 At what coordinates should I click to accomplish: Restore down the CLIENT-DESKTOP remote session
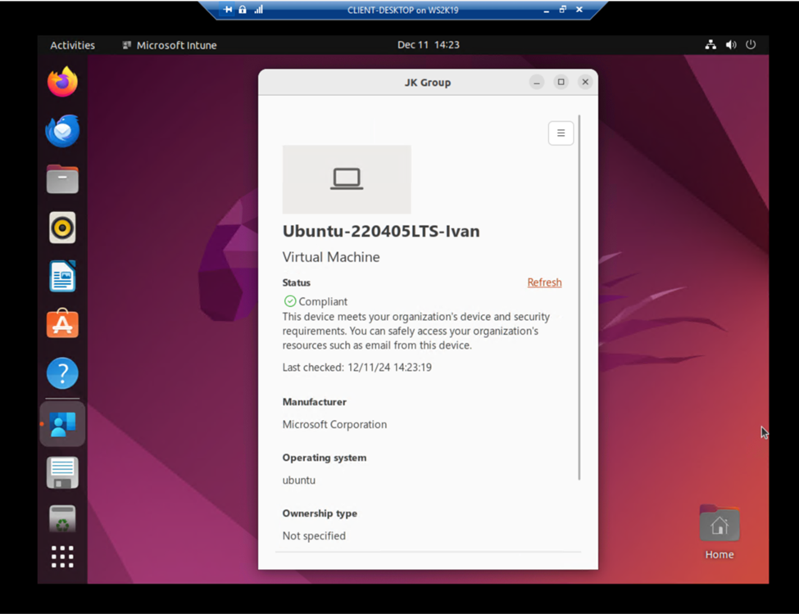tap(562, 10)
